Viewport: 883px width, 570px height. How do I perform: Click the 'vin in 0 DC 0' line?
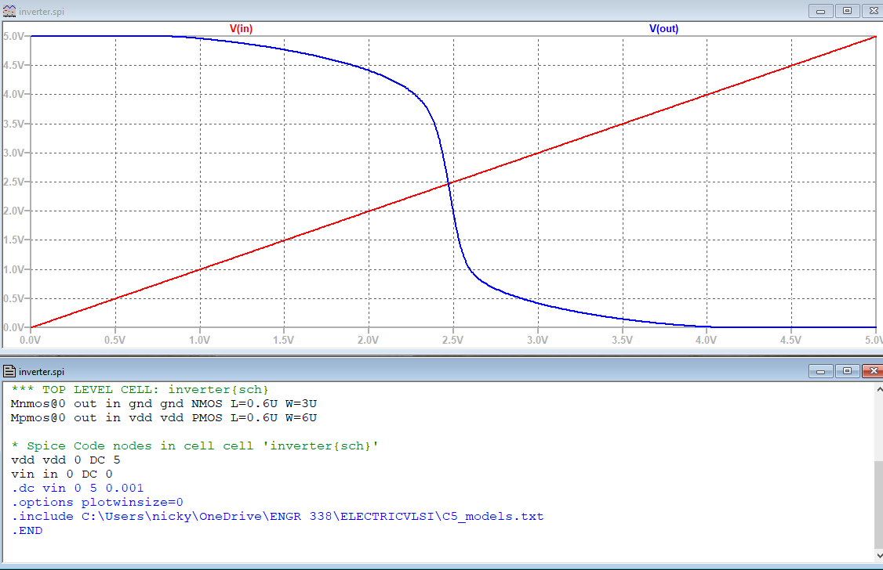(x=61, y=474)
